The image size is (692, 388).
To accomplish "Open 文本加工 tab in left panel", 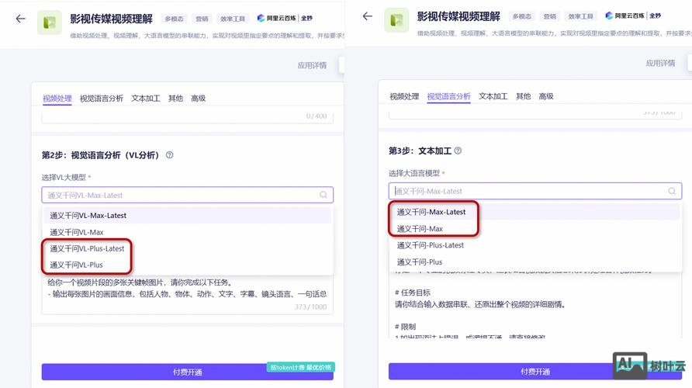I will (145, 98).
